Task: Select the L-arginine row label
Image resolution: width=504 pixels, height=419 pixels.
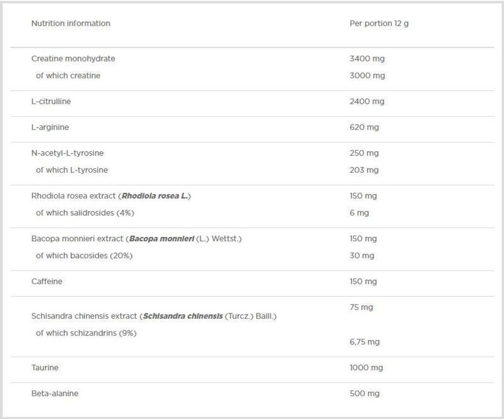Action: pos(50,127)
